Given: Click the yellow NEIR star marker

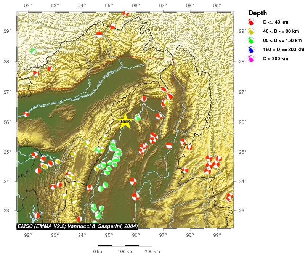Looking at the screenshot, I should coord(125,122).
